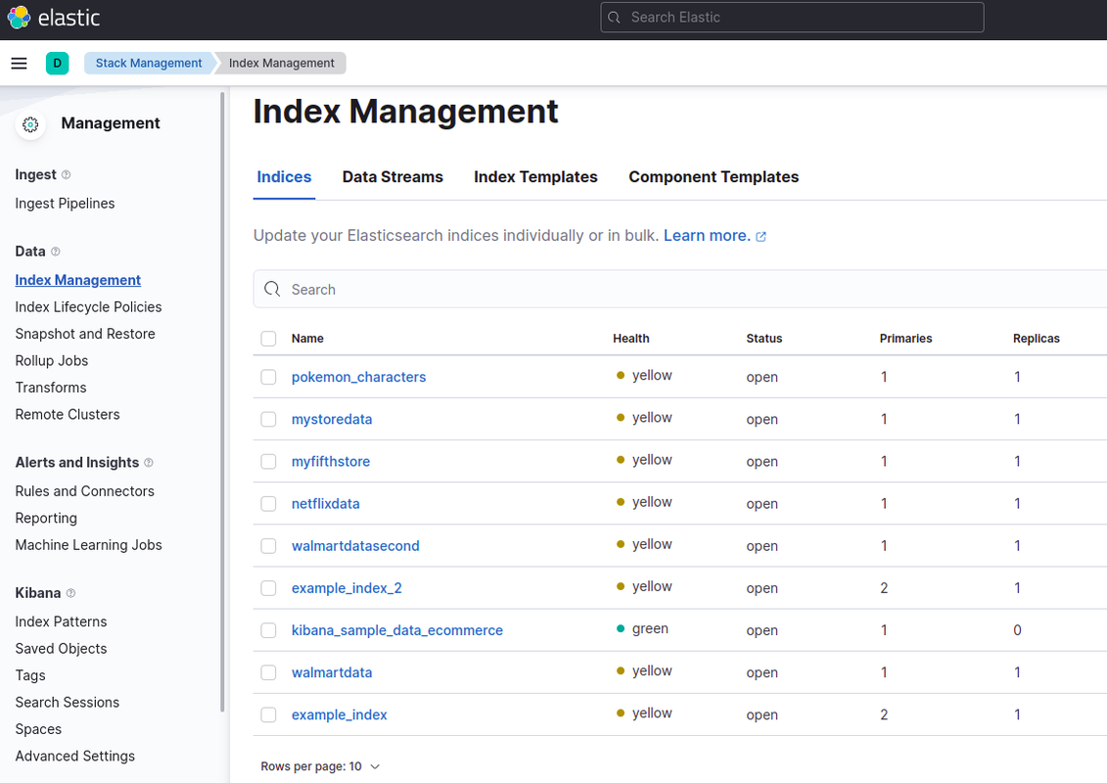
Task: Open the walmartdatasecond index
Action: pyautogui.click(x=355, y=546)
